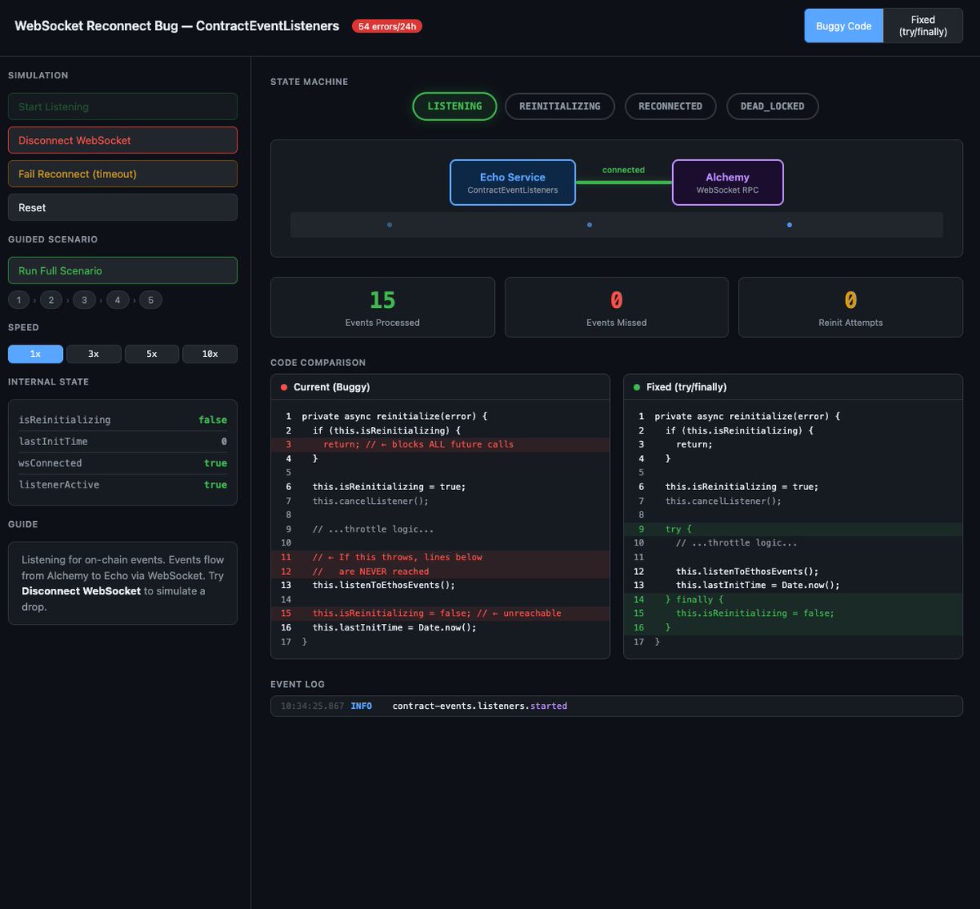
Task: Set speed to 10x
Action: tap(210, 354)
